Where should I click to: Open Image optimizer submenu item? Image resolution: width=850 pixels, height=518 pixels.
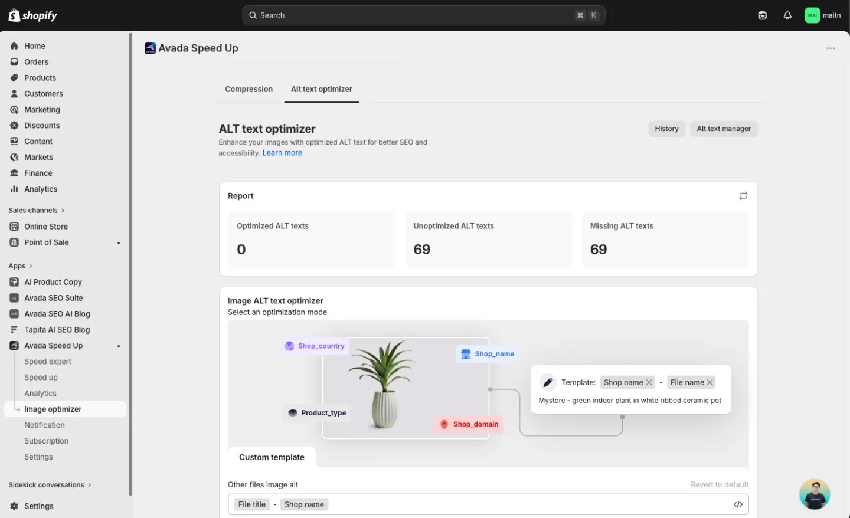click(65, 409)
